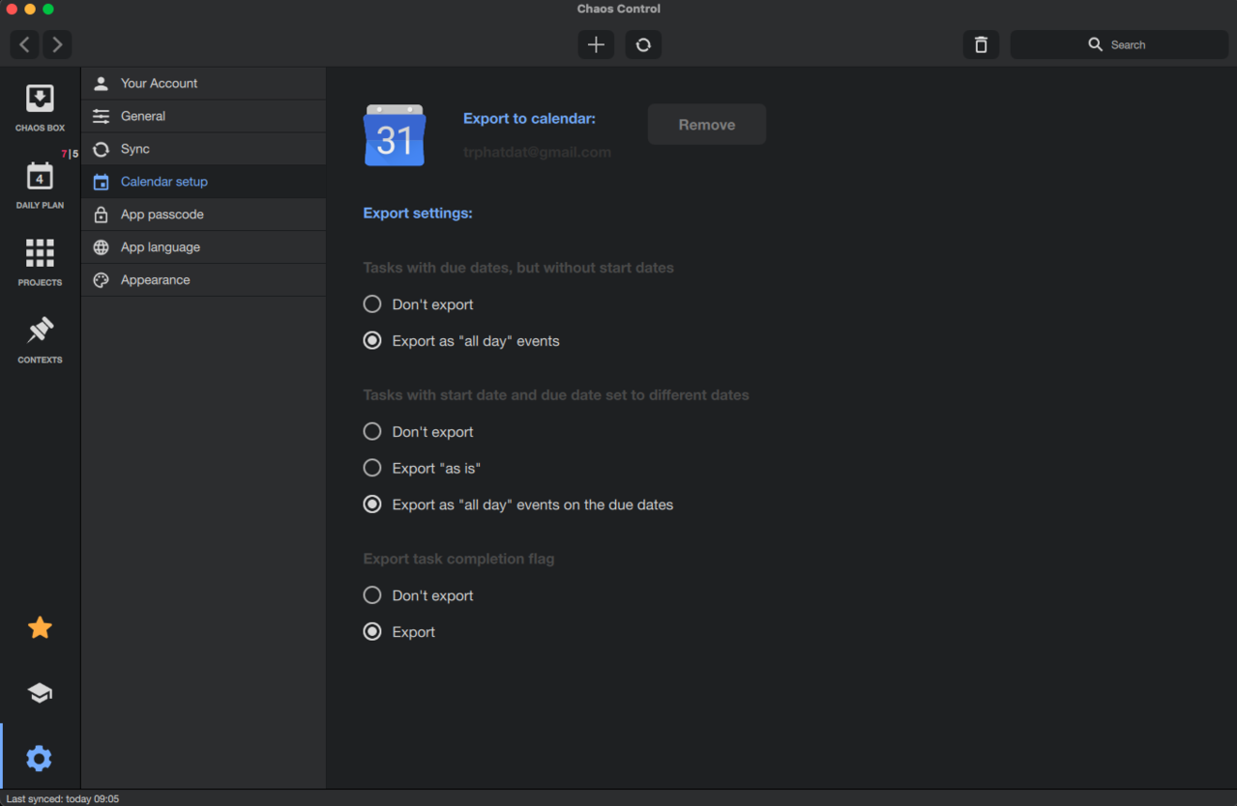Open the settings gear icon
Screen dimensions: 1237x806
click(x=40, y=759)
